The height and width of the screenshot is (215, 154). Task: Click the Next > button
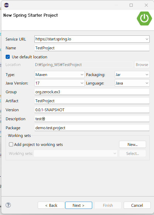point(79,205)
